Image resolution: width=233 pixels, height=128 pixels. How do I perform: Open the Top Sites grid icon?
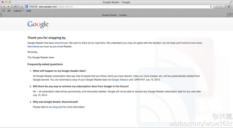click(9, 11)
